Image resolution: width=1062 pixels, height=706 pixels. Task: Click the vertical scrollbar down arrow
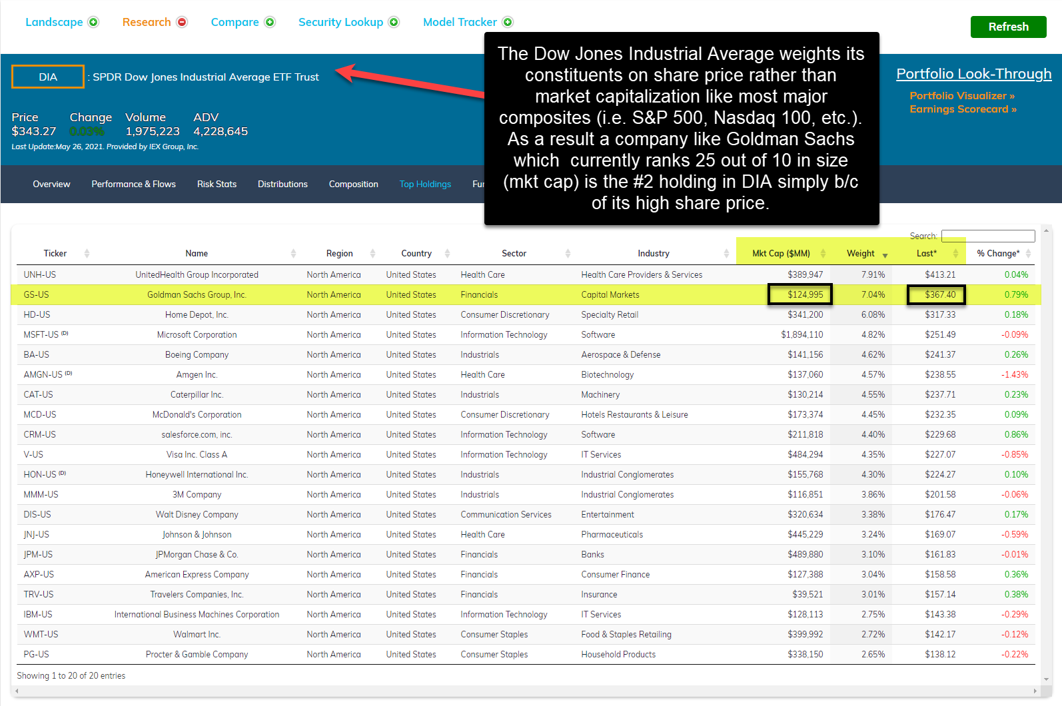tap(1047, 679)
